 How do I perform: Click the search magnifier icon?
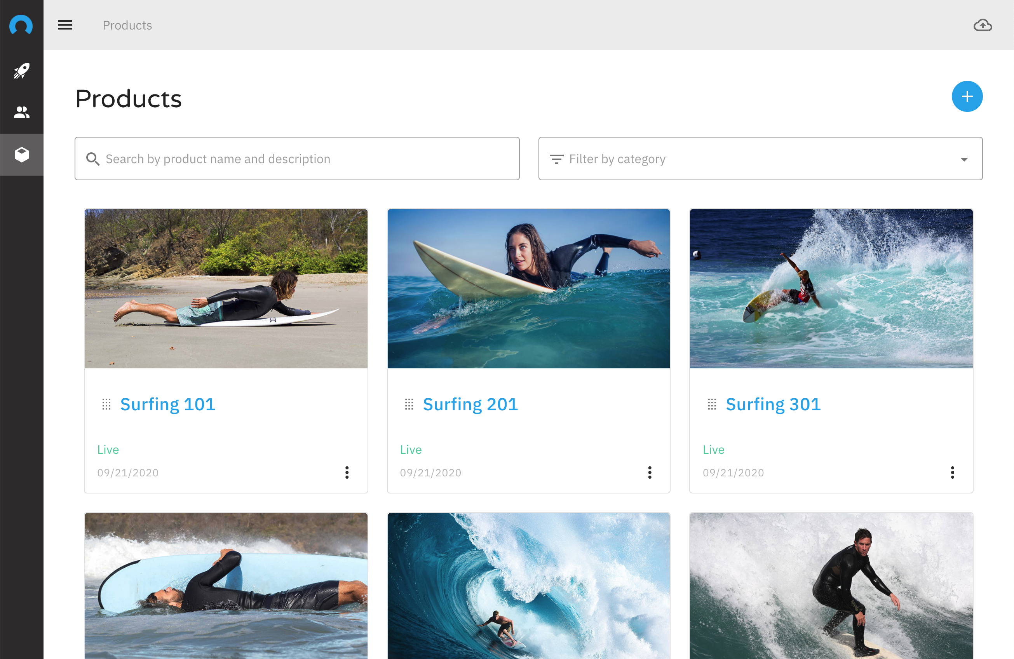(x=92, y=159)
